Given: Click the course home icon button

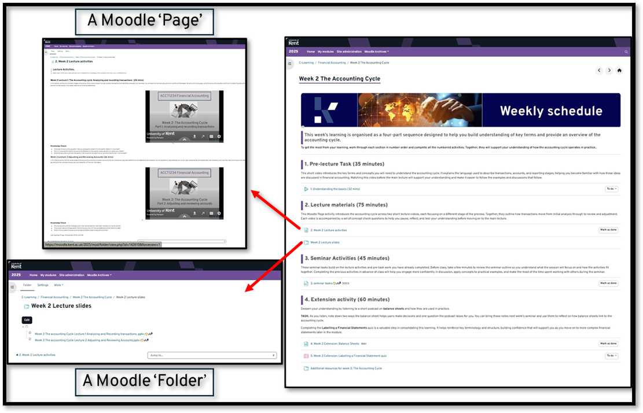Looking at the screenshot, I should click(619, 71).
